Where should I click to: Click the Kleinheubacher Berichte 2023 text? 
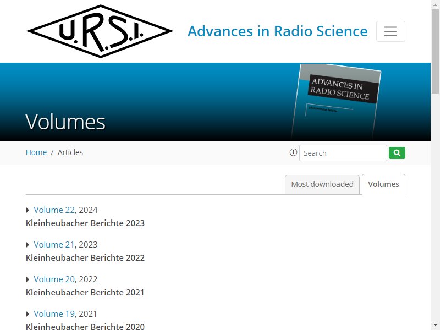click(x=85, y=223)
